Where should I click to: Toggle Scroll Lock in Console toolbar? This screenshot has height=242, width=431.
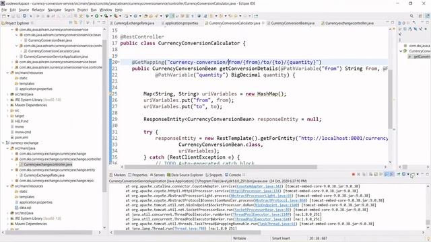coord(375,174)
